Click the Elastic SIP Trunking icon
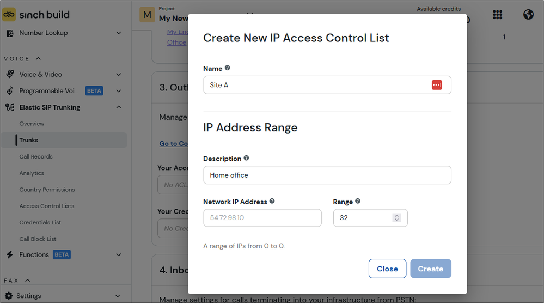This screenshot has height=304, width=544. pyautogui.click(x=10, y=107)
